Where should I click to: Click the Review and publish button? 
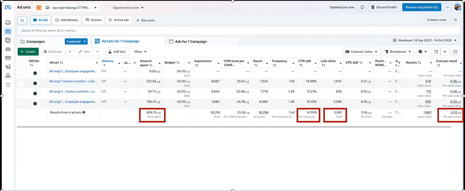[x=421, y=7]
